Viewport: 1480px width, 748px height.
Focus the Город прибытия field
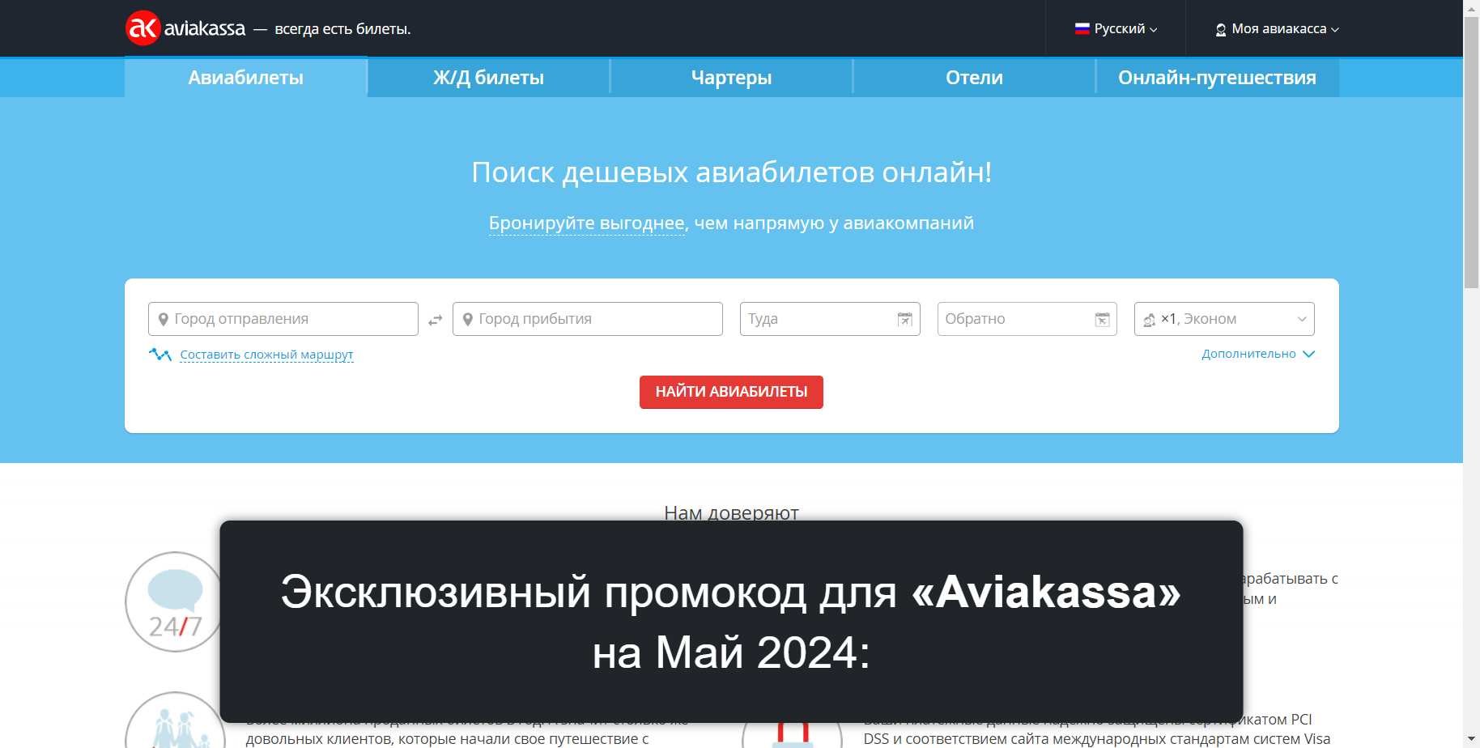click(588, 319)
